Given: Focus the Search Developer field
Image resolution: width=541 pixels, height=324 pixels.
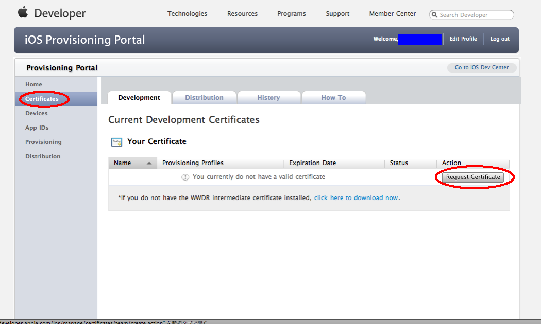Looking at the screenshot, I should pos(471,15).
